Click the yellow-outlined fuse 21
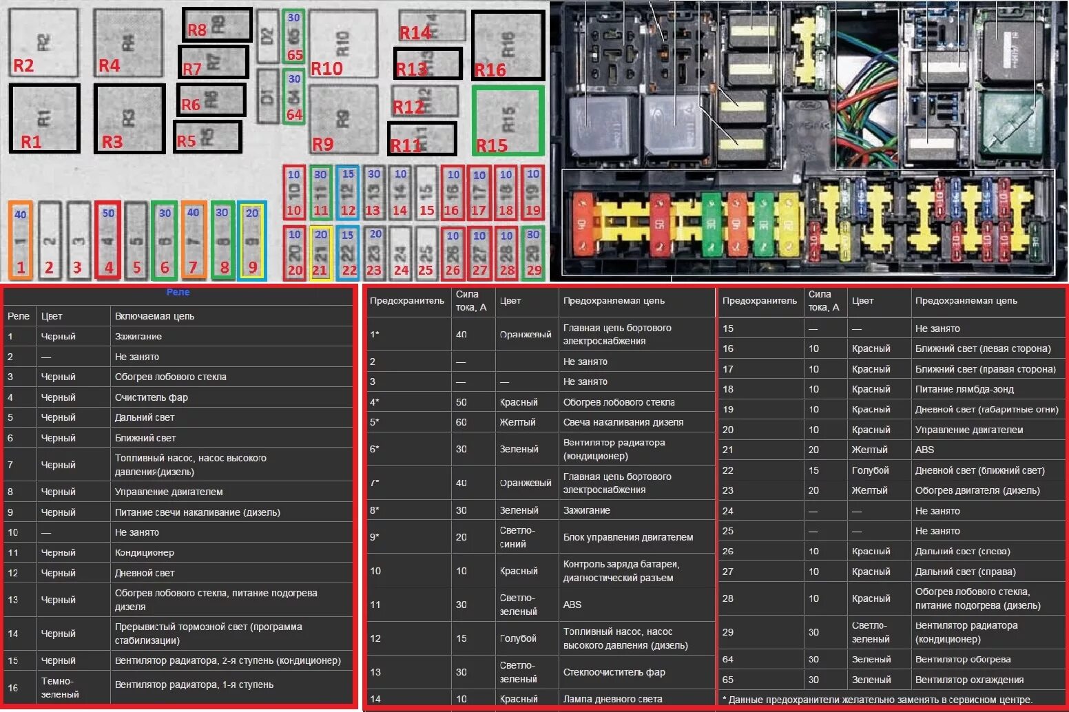This screenshot has width=1069, height=712. click(321, 253)
